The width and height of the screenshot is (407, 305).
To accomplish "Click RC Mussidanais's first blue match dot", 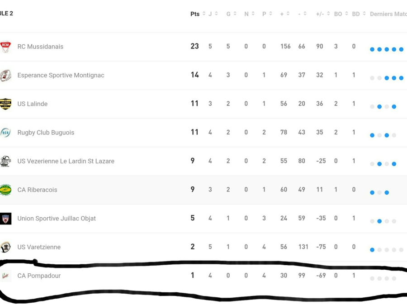I will [372, 49].
